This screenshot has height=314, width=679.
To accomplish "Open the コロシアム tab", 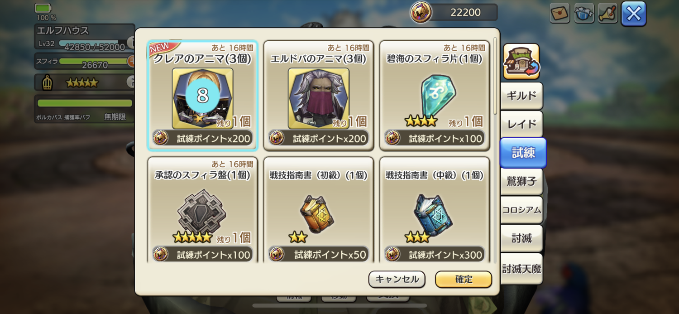I will (521, 210).
